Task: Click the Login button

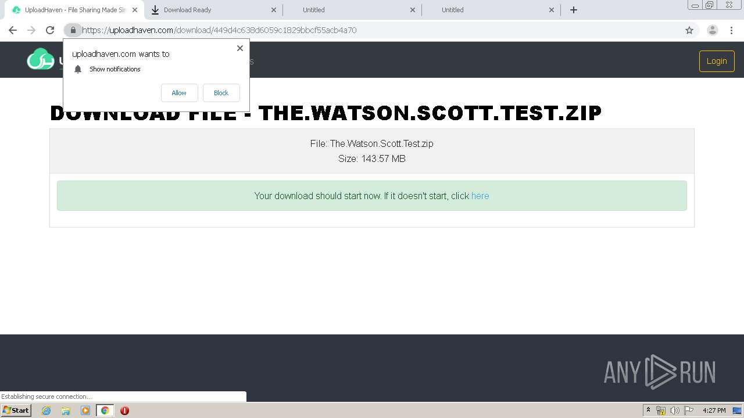Action: [717, 61]
